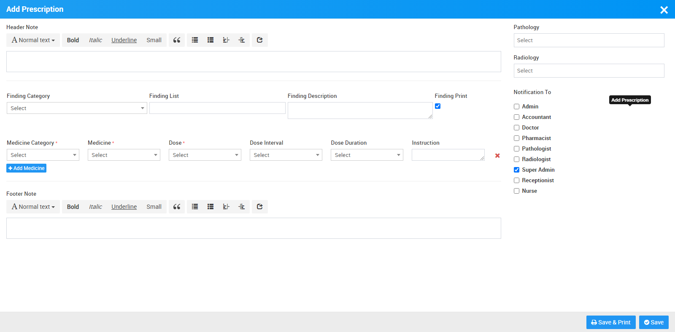The width and height of the screenshot is (675, 332).
Task: Apply Italic in Footer Note toolbar
Action: [95, 207]
